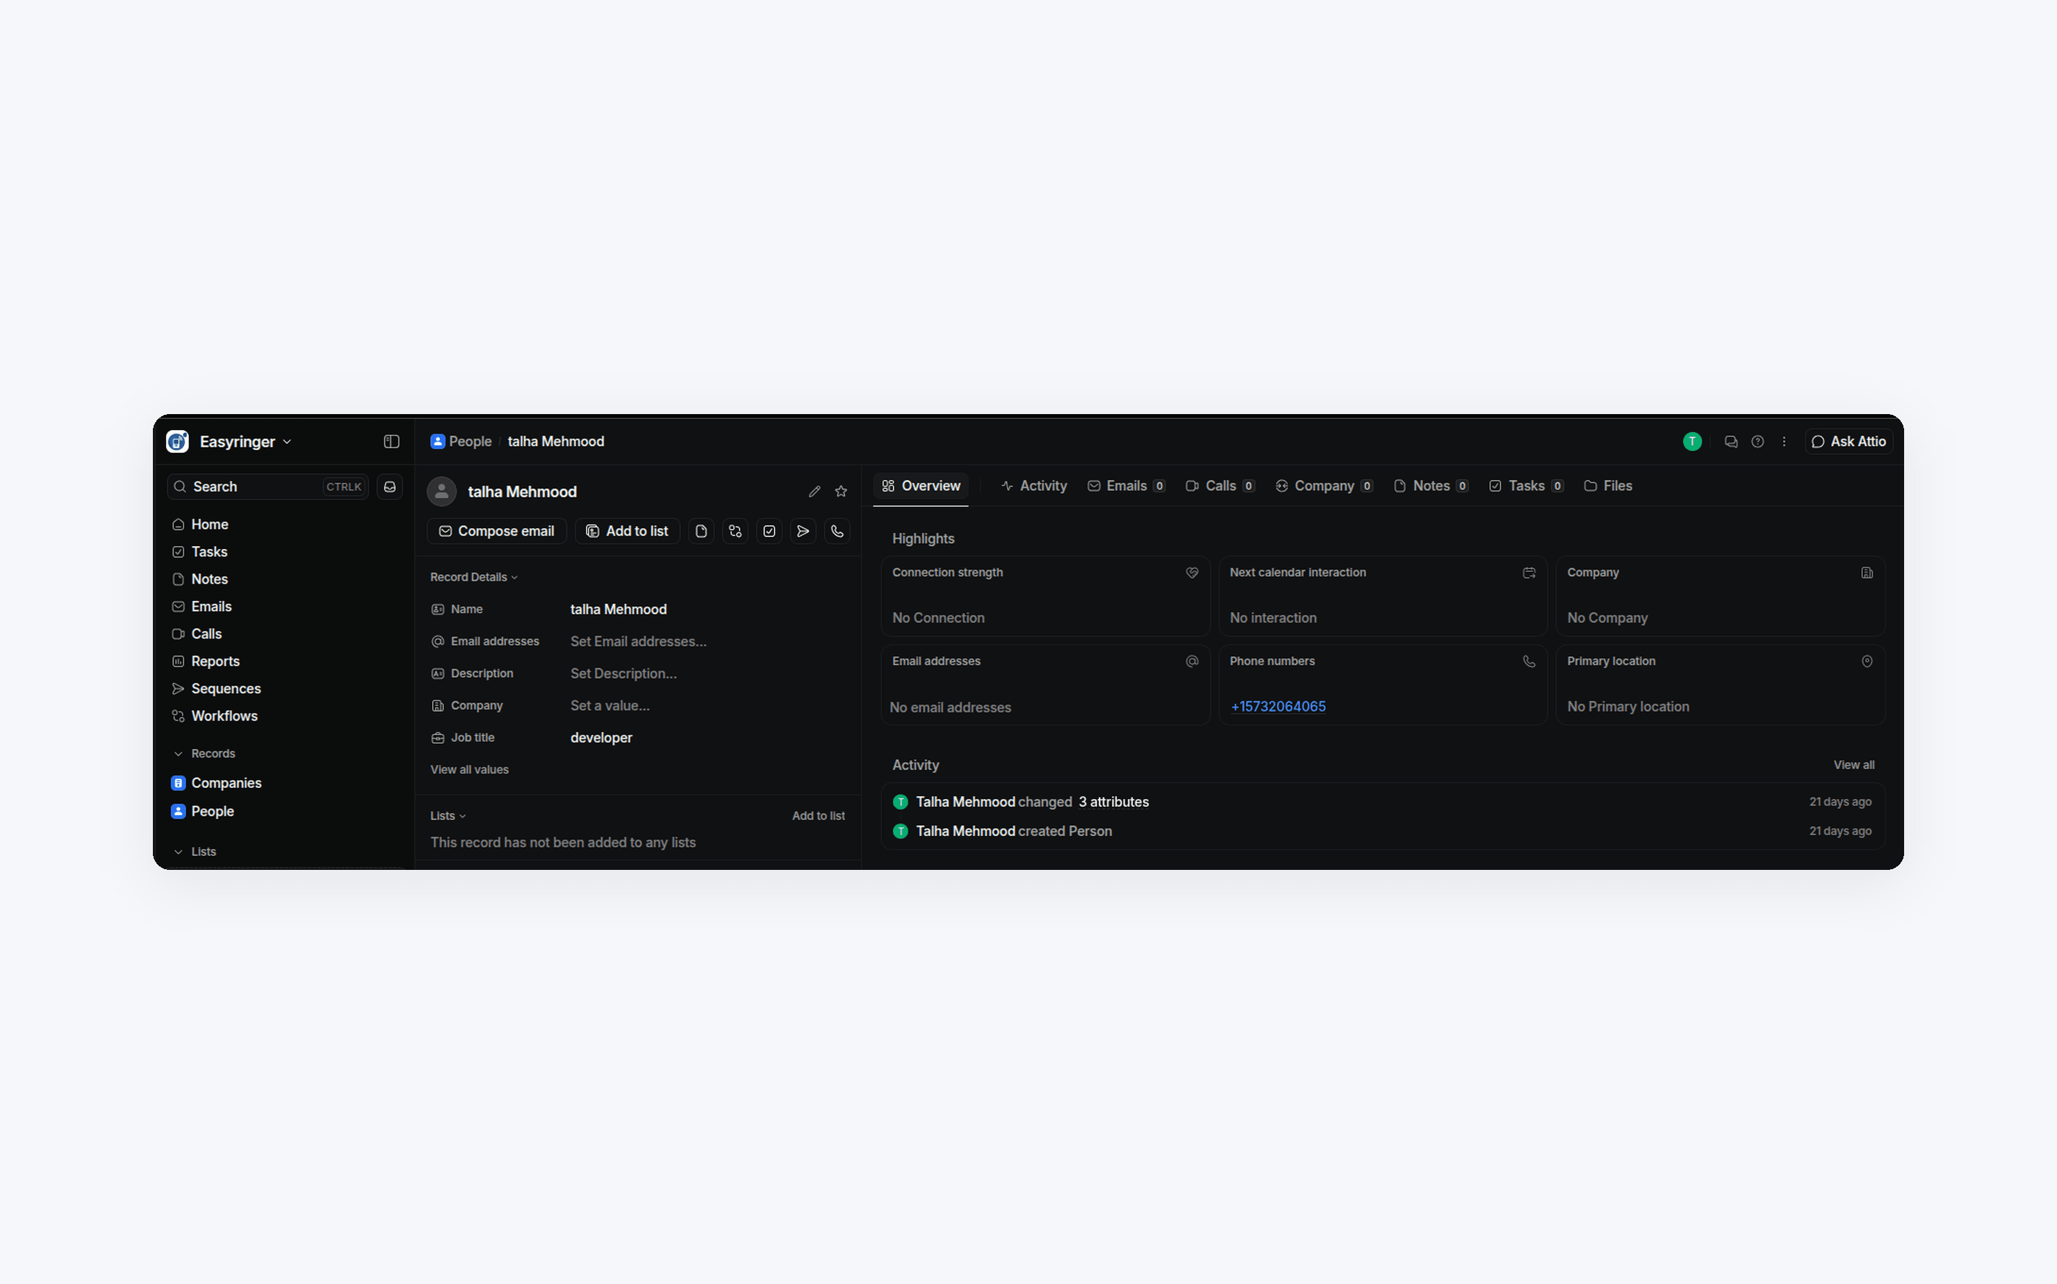Switch to the Activity tab
Screen dimensions: 2057x1284
1033,486
